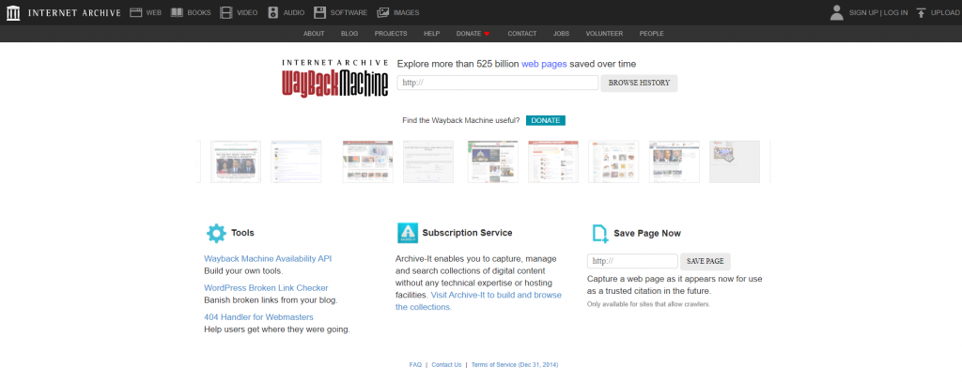Open the Contact Us footer link
This screenshot has width=962, height=383.
(446, 364)
